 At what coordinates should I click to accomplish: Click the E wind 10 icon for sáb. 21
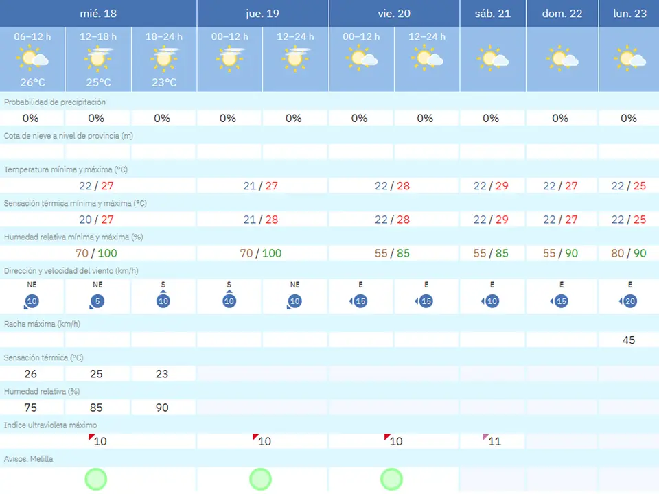point(490,301)
